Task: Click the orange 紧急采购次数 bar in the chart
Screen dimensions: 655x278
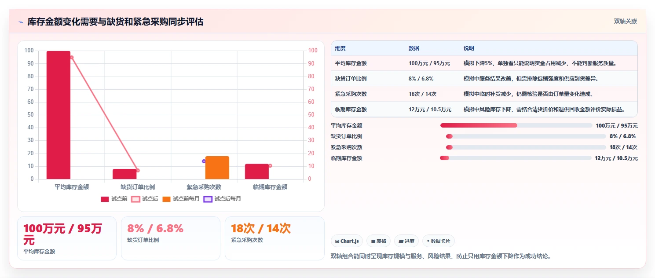Action: point(217,168)
